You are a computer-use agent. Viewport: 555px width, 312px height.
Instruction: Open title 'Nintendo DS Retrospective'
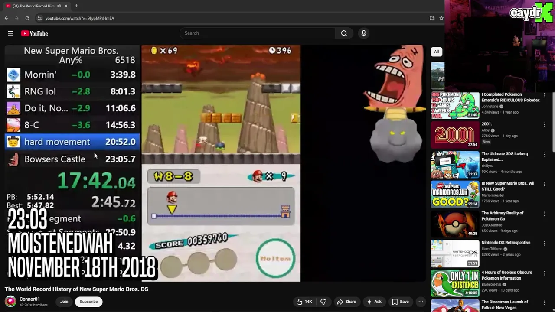tap(506, 243)
